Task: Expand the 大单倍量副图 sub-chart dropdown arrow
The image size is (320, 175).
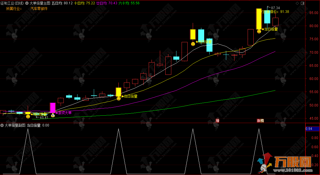Action: pos(2,125)
